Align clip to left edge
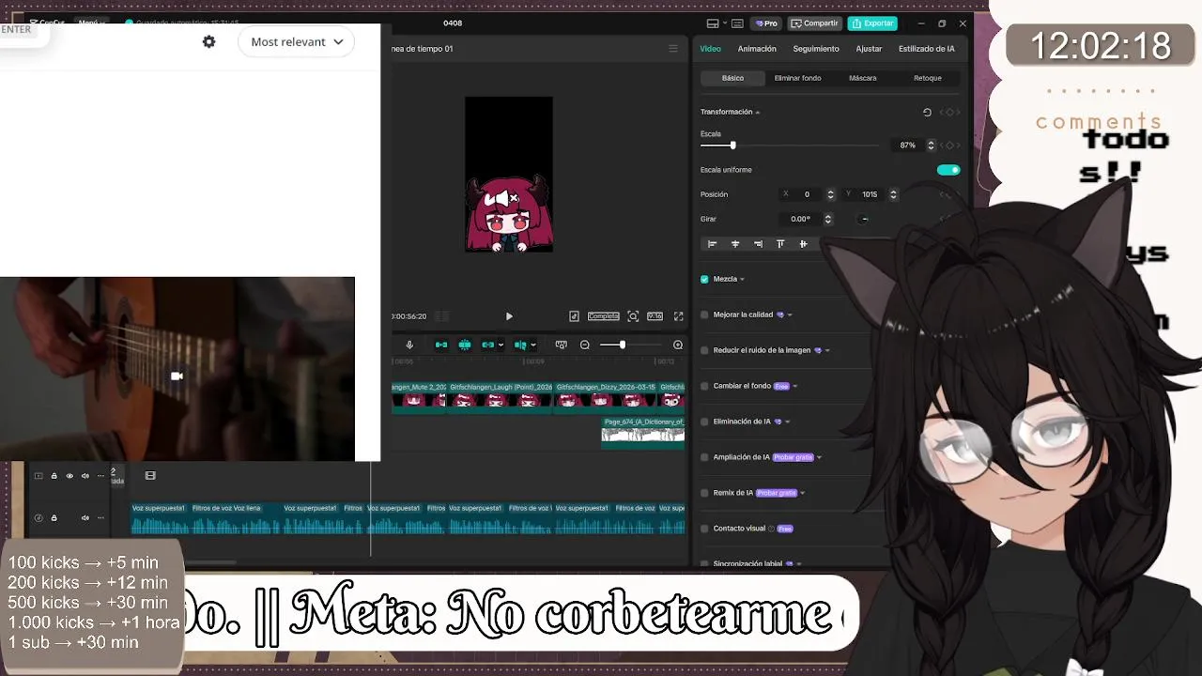 [x=712, y=244]
